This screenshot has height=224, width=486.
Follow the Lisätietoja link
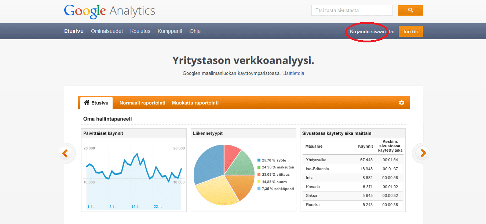(x=293, y=73)
